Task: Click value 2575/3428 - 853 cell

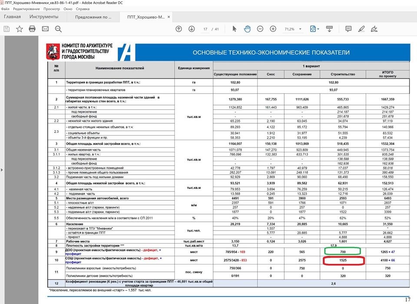Action: pos(235,260)
